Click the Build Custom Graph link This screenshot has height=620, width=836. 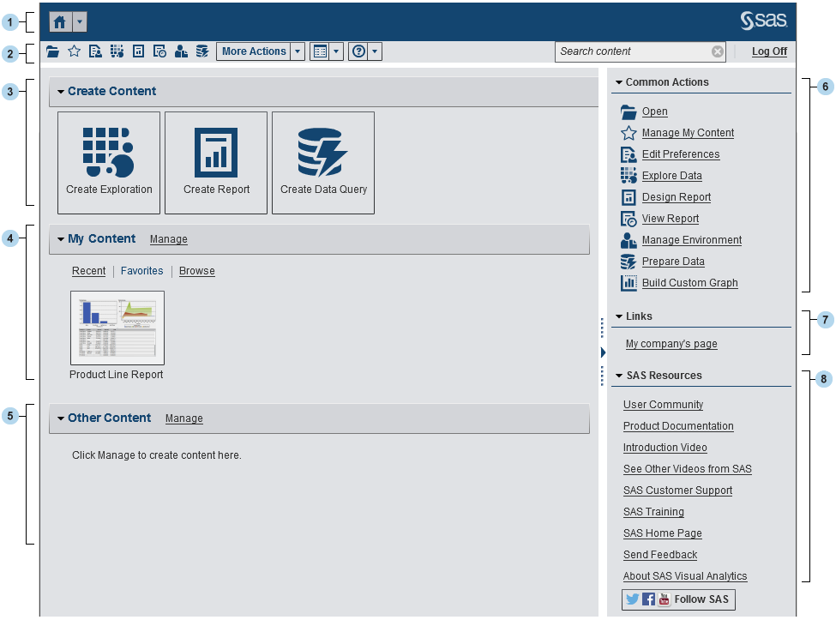[689, 283]
